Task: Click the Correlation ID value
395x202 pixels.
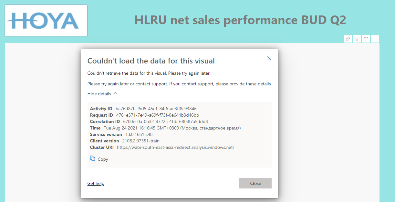Action: (166, 121)
